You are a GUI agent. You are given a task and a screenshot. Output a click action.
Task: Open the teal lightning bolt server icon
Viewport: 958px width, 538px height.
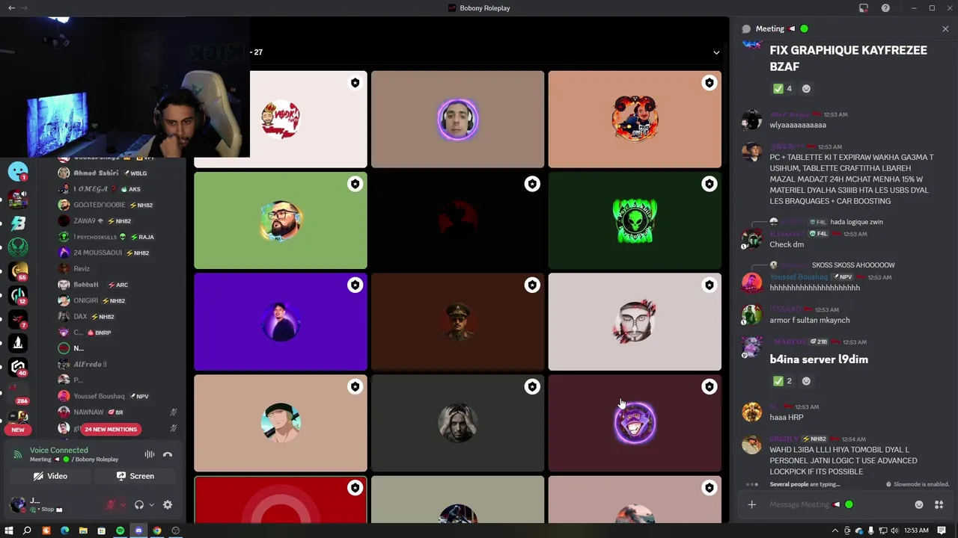point(18,223)
